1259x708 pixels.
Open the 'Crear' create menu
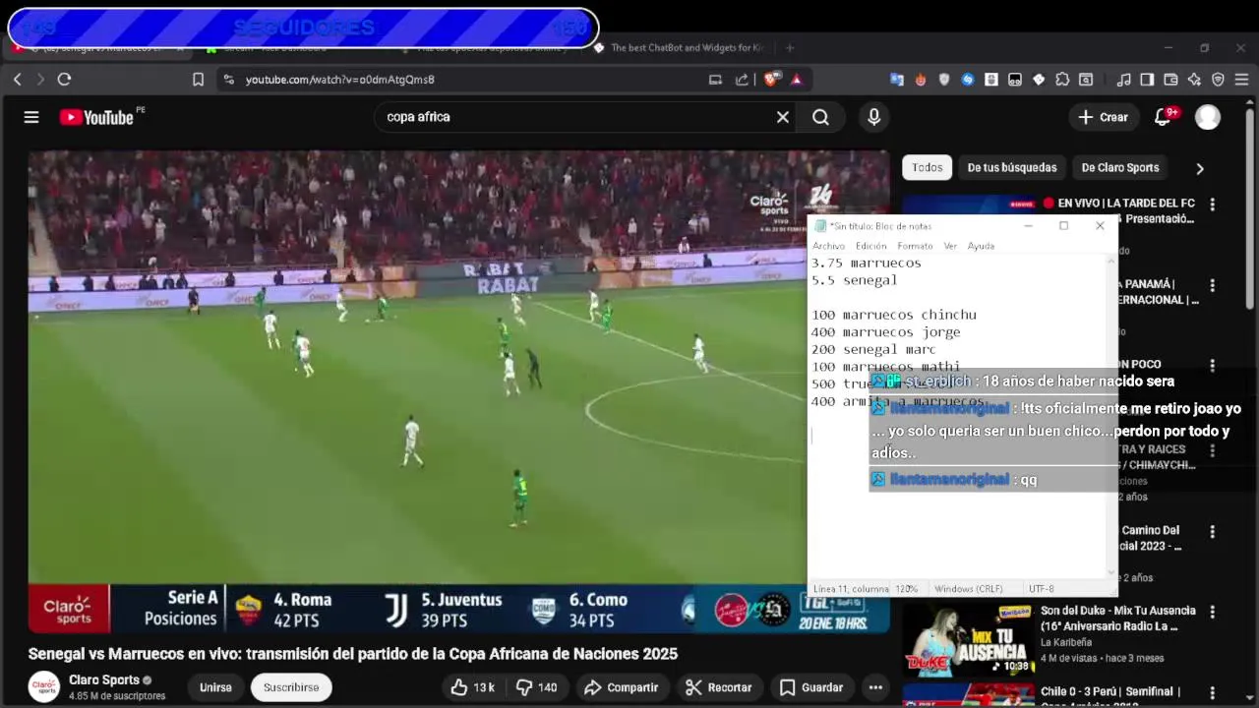[1103, 117]
